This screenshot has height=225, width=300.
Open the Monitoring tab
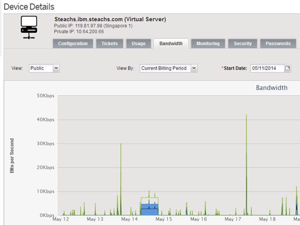click(x=208, y=43)
